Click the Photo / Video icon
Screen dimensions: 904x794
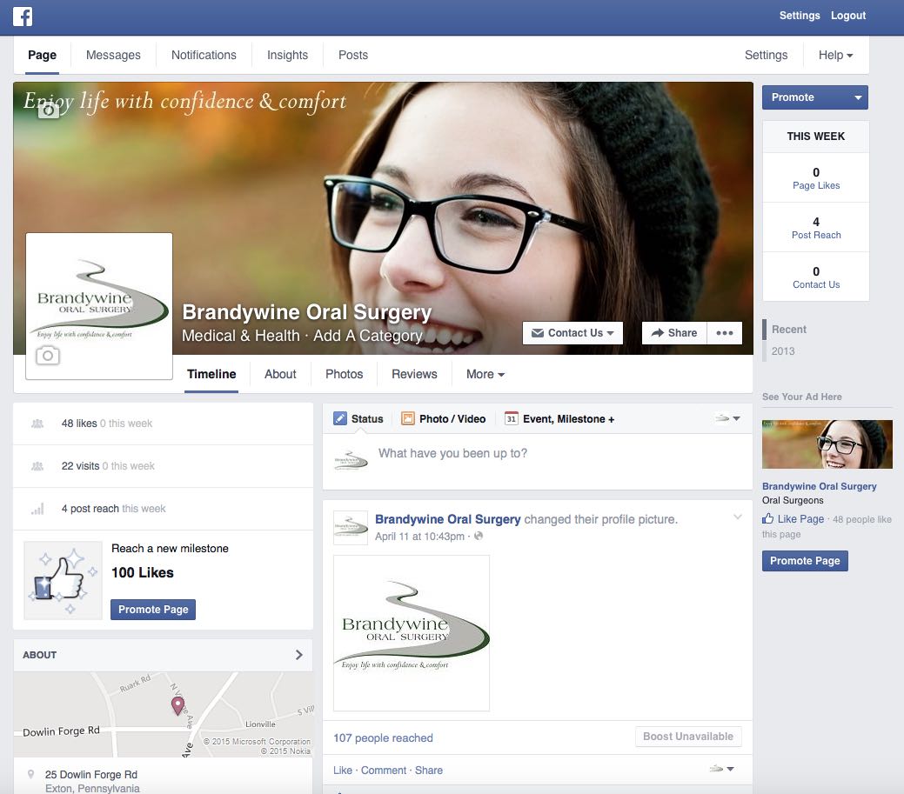click(x=407, y=418)
